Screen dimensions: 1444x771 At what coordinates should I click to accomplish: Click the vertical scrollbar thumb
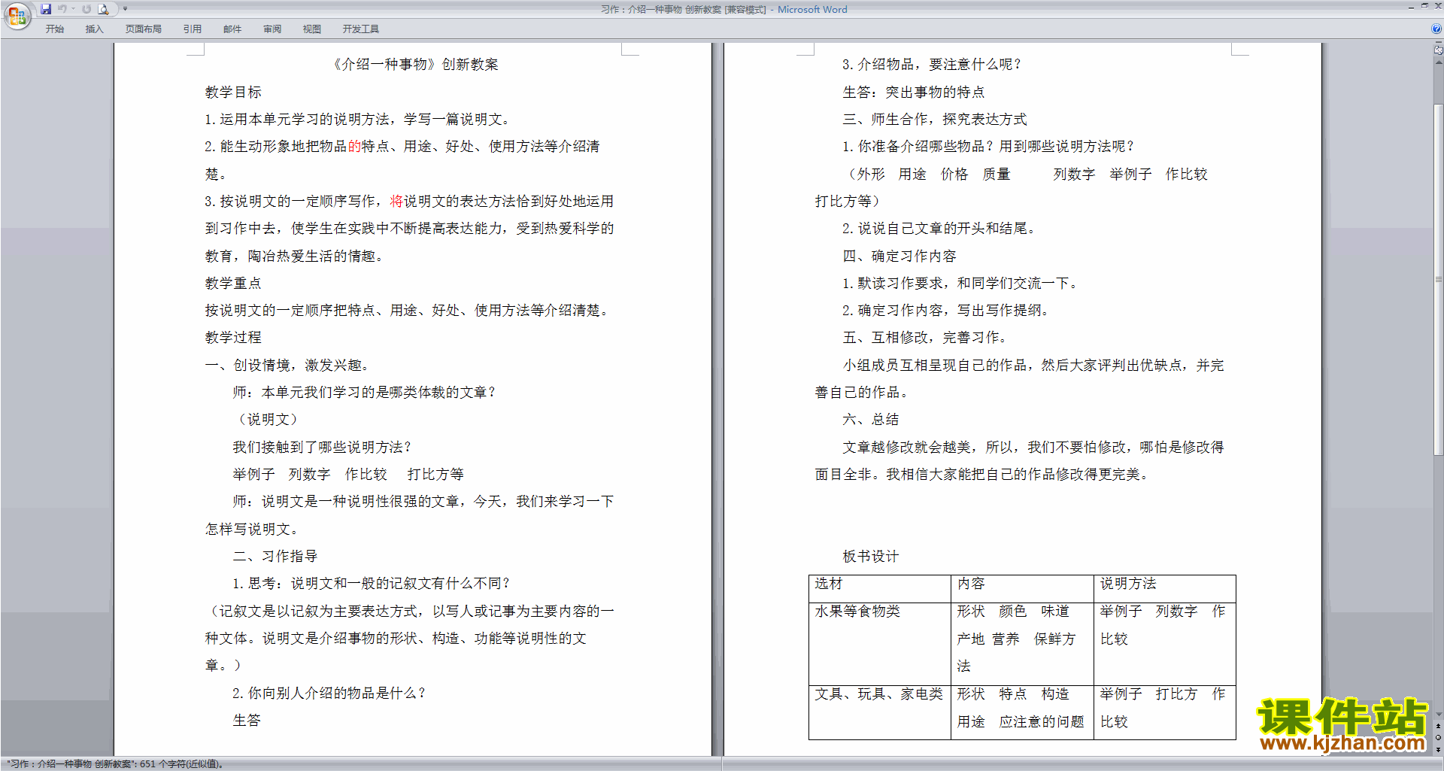[1438, 280]
